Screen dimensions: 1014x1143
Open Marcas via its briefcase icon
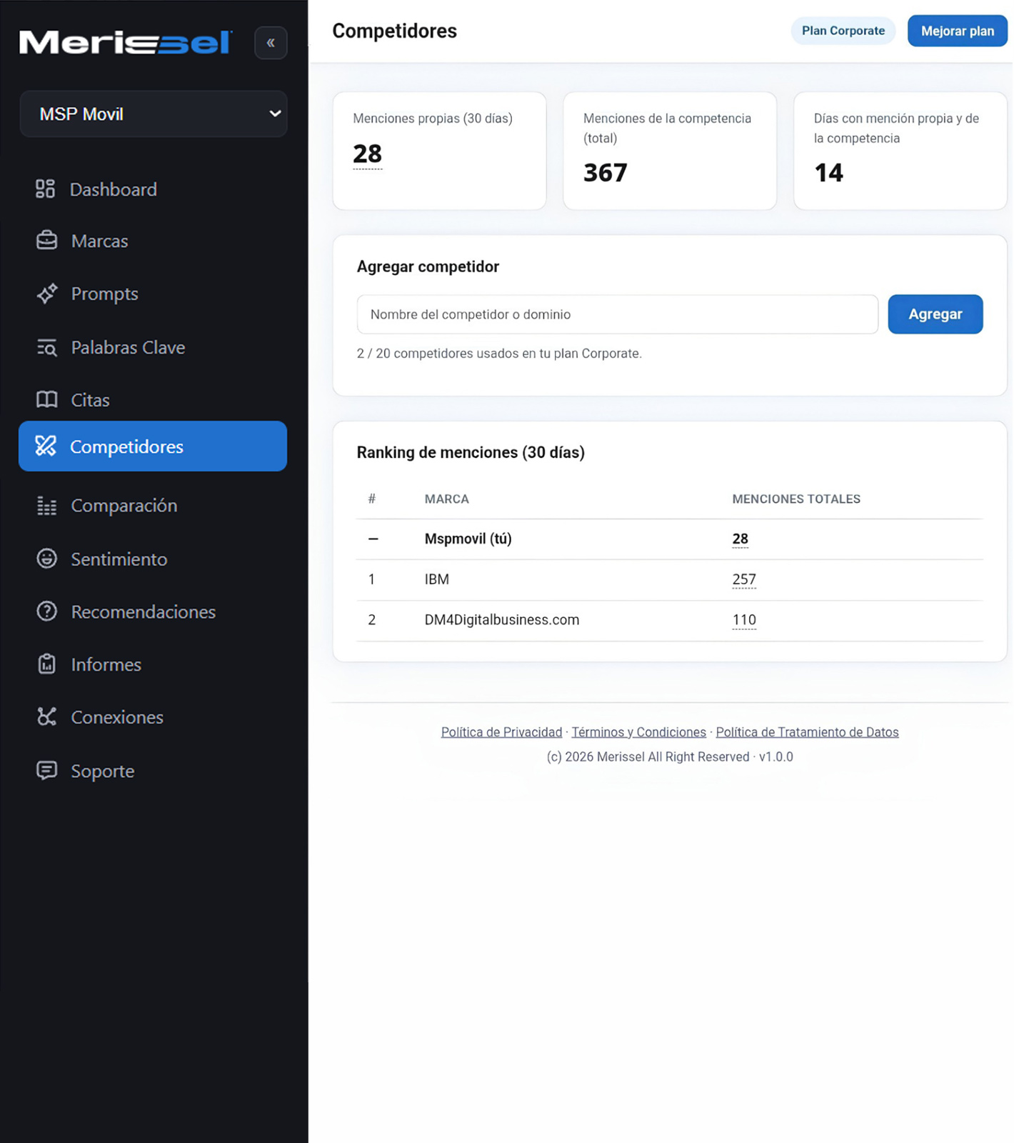pyautogui.click(x=47, y=241)
